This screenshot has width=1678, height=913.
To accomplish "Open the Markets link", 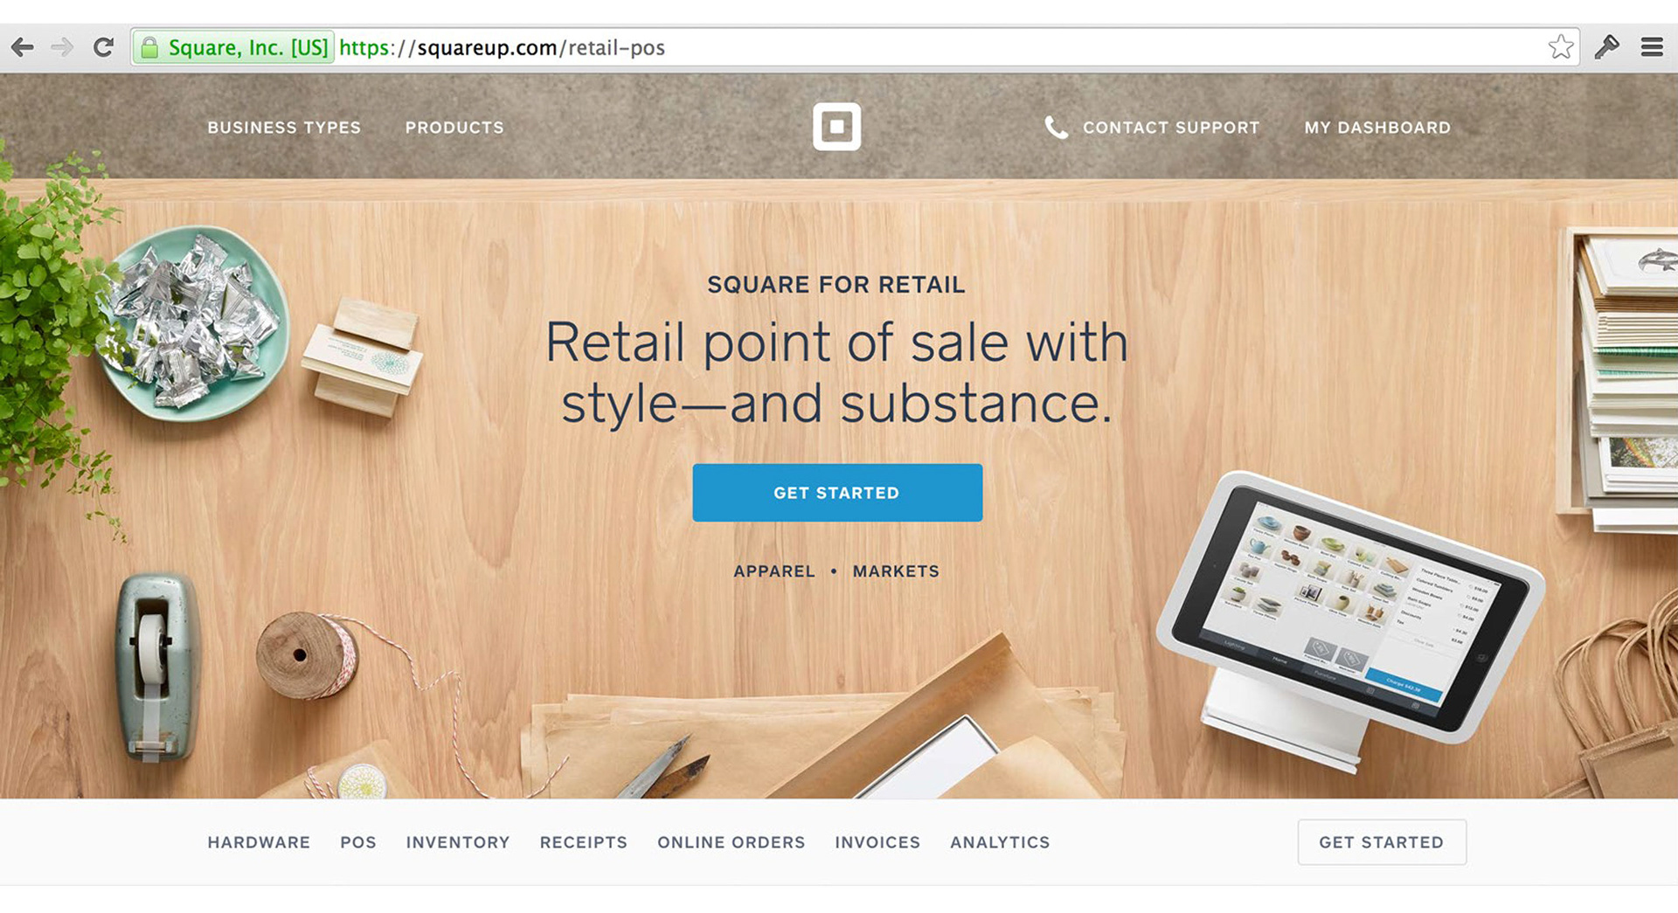I will click(x=896, y=571).
